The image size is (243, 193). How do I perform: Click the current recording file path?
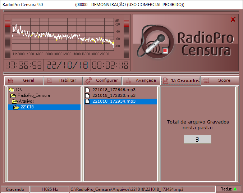click(x=142, y=189)
